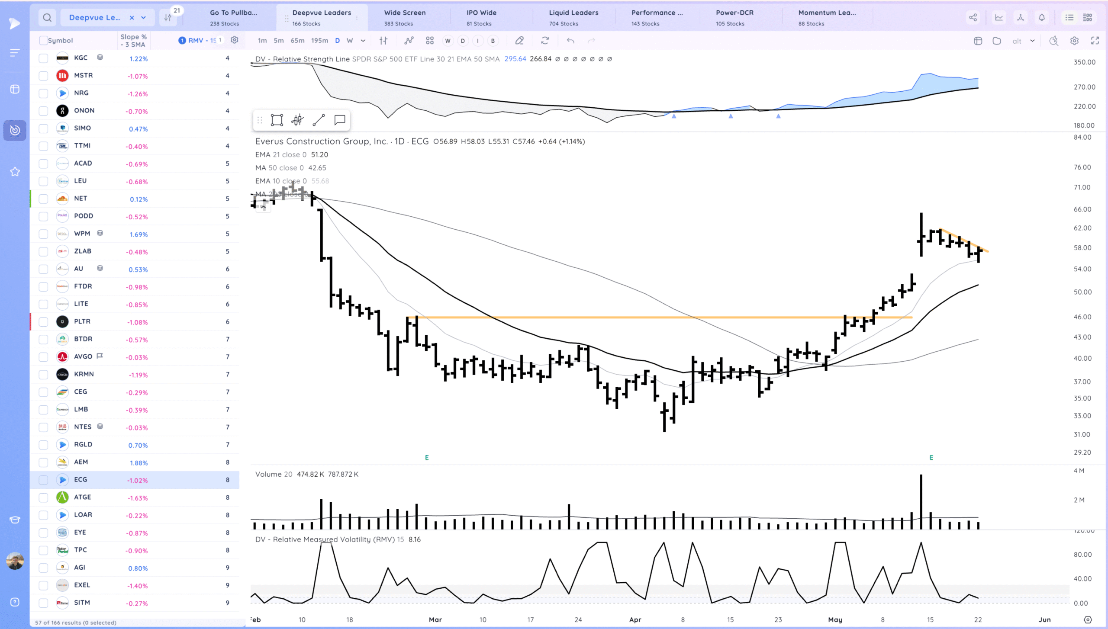Expand more timeframes chevron
Viewport: 1108px width, 629px height.
click(x=363, y=41)
